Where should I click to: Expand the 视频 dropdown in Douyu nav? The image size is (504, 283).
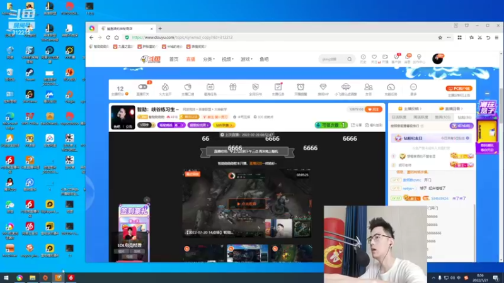coord(227,59)
